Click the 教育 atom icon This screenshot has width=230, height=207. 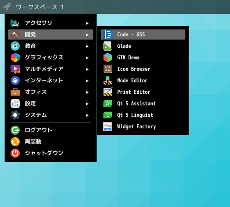[15, 46]
